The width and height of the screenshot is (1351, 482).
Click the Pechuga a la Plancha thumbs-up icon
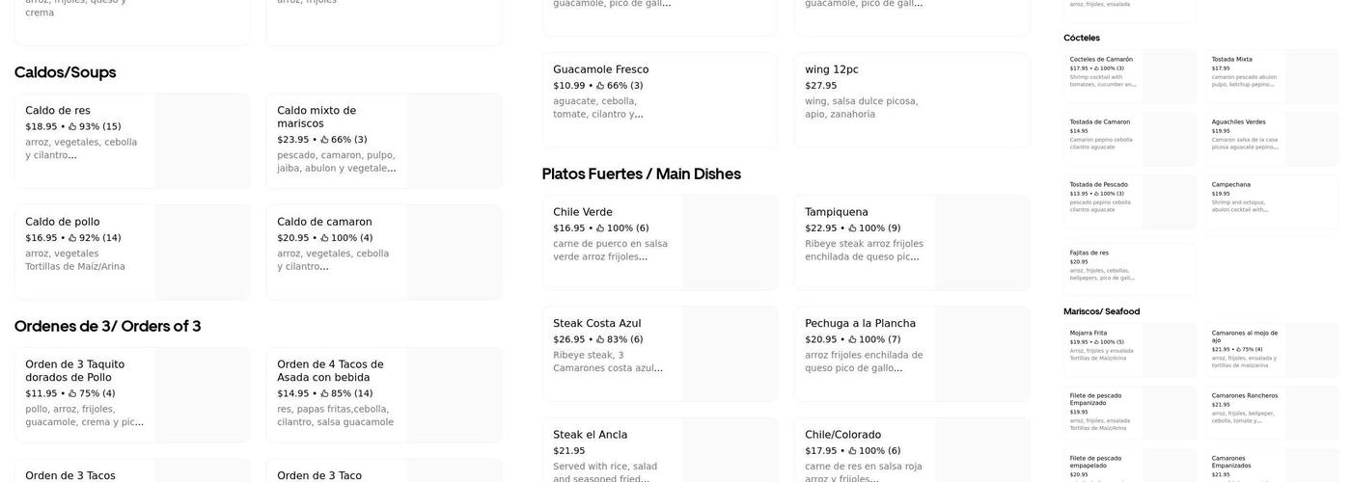tap(852, 339)
